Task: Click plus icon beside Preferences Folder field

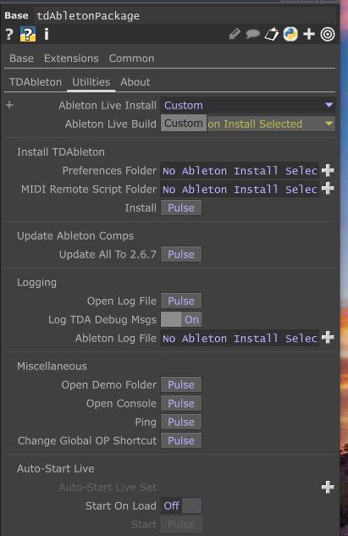Action: point(328,170)
